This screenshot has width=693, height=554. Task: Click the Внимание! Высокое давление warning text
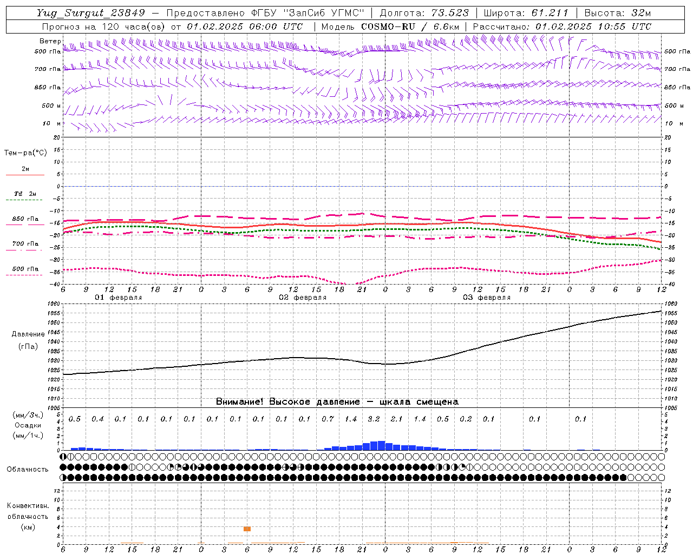pyautogui.click(x=337, y=401)
